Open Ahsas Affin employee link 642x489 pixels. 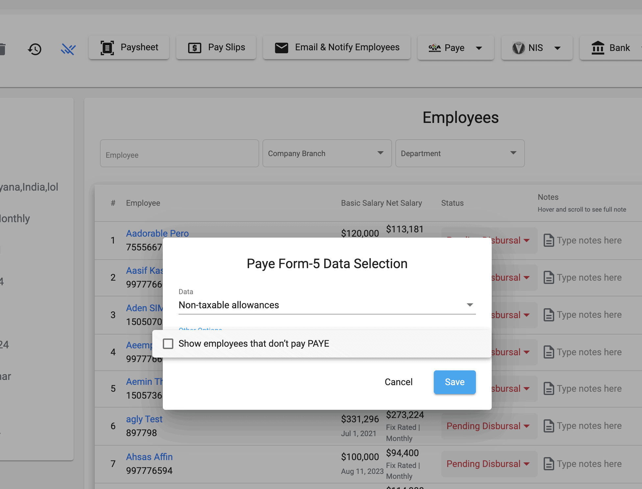tap(149, 457)
